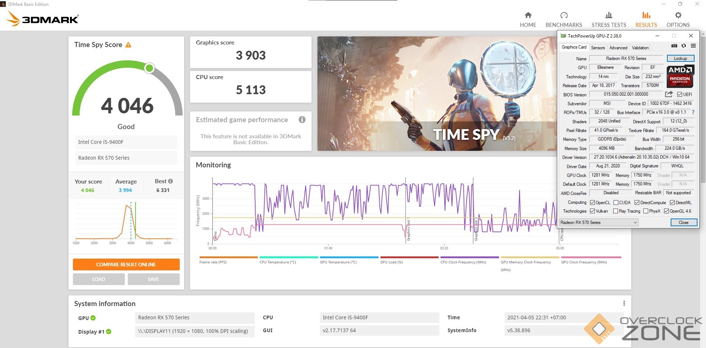The height and width of the screenshot is (348, 706).
Task: Click the estimated game performance info icon
Action: click(302, 120)
